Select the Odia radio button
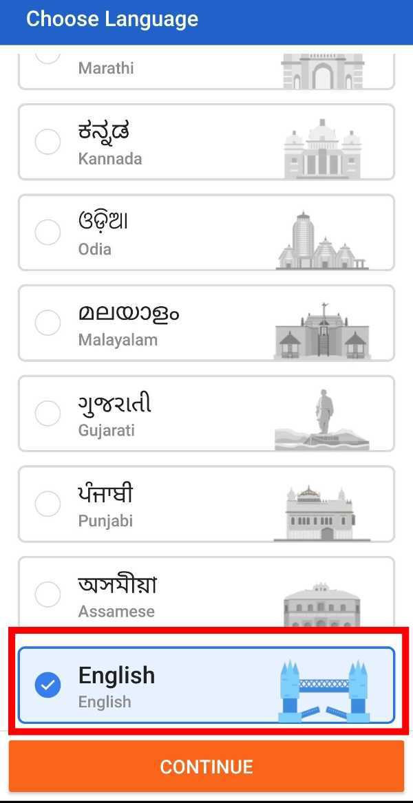Screen dimensions: 413x803 [47, 233]
